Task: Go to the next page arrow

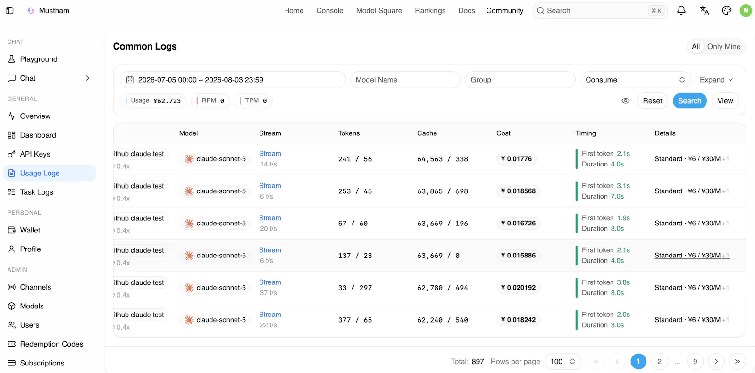Action: pos(716,362)
